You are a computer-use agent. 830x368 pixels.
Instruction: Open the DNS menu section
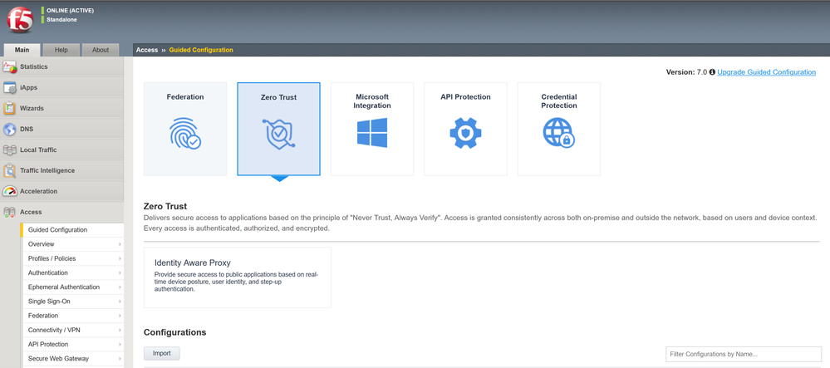pyautogui.click(x=62, y=129)
